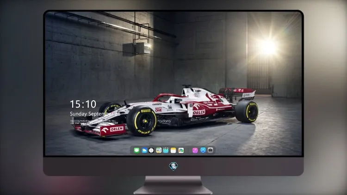The width and height of the screenshot is (347, 195).
Task: Open the green Messages app in dock
Action: (x=136, y=150)
